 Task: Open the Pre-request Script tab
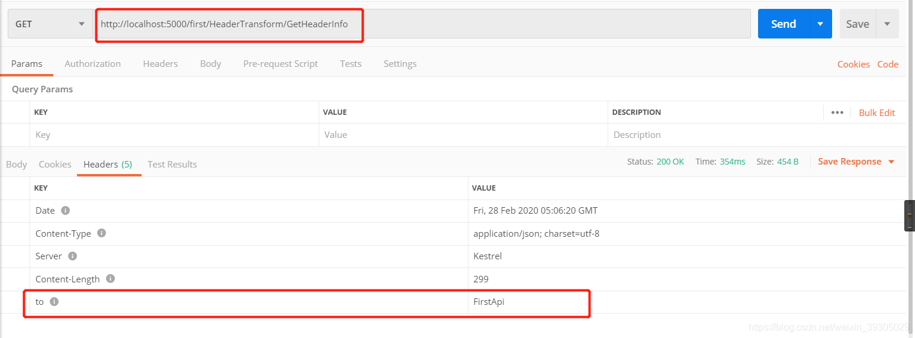pyautogui.click(x=281, y=64)
